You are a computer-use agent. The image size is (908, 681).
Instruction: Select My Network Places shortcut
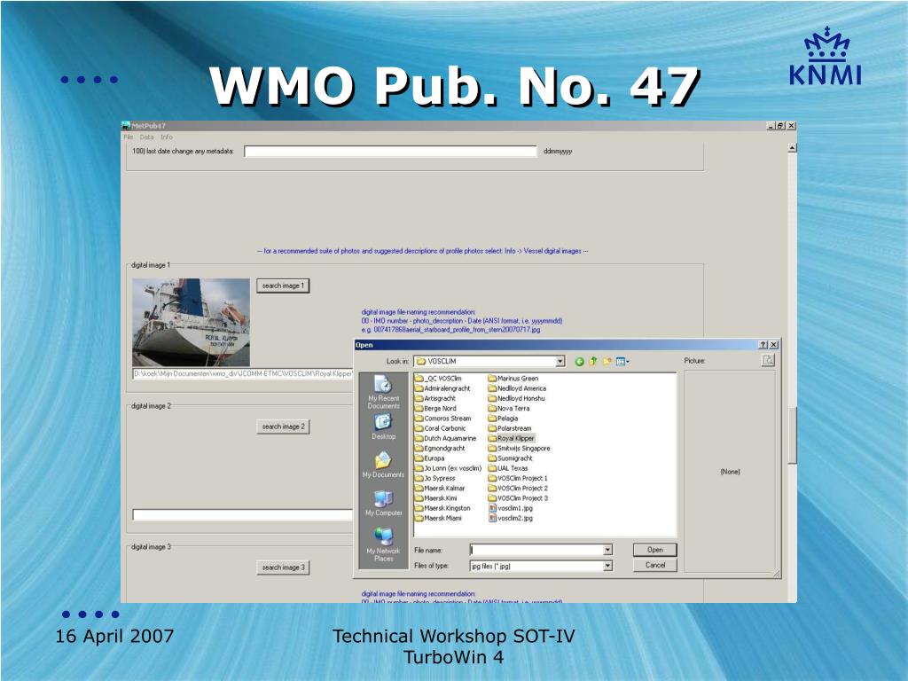(x=383, y=544)
